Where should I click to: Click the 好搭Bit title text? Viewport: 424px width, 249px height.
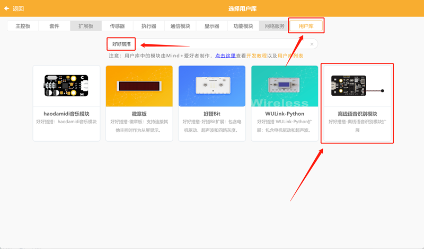(x=212, y=114)
